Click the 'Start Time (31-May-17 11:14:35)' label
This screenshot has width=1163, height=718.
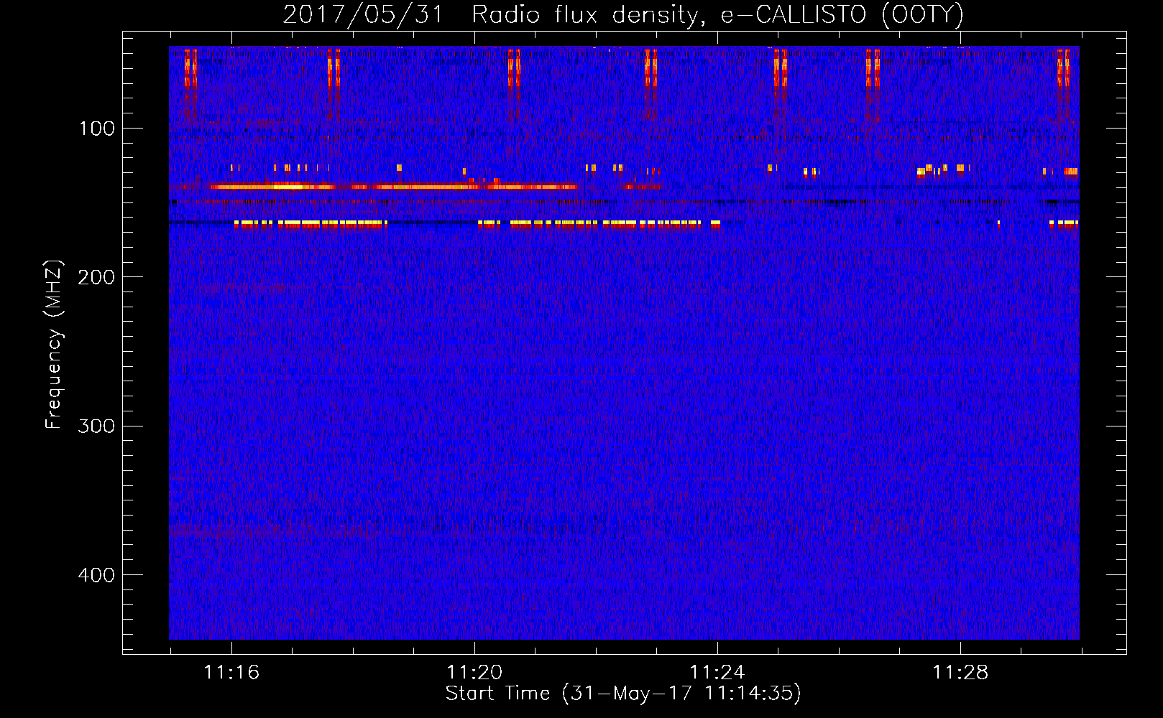(x=623, y=694)
